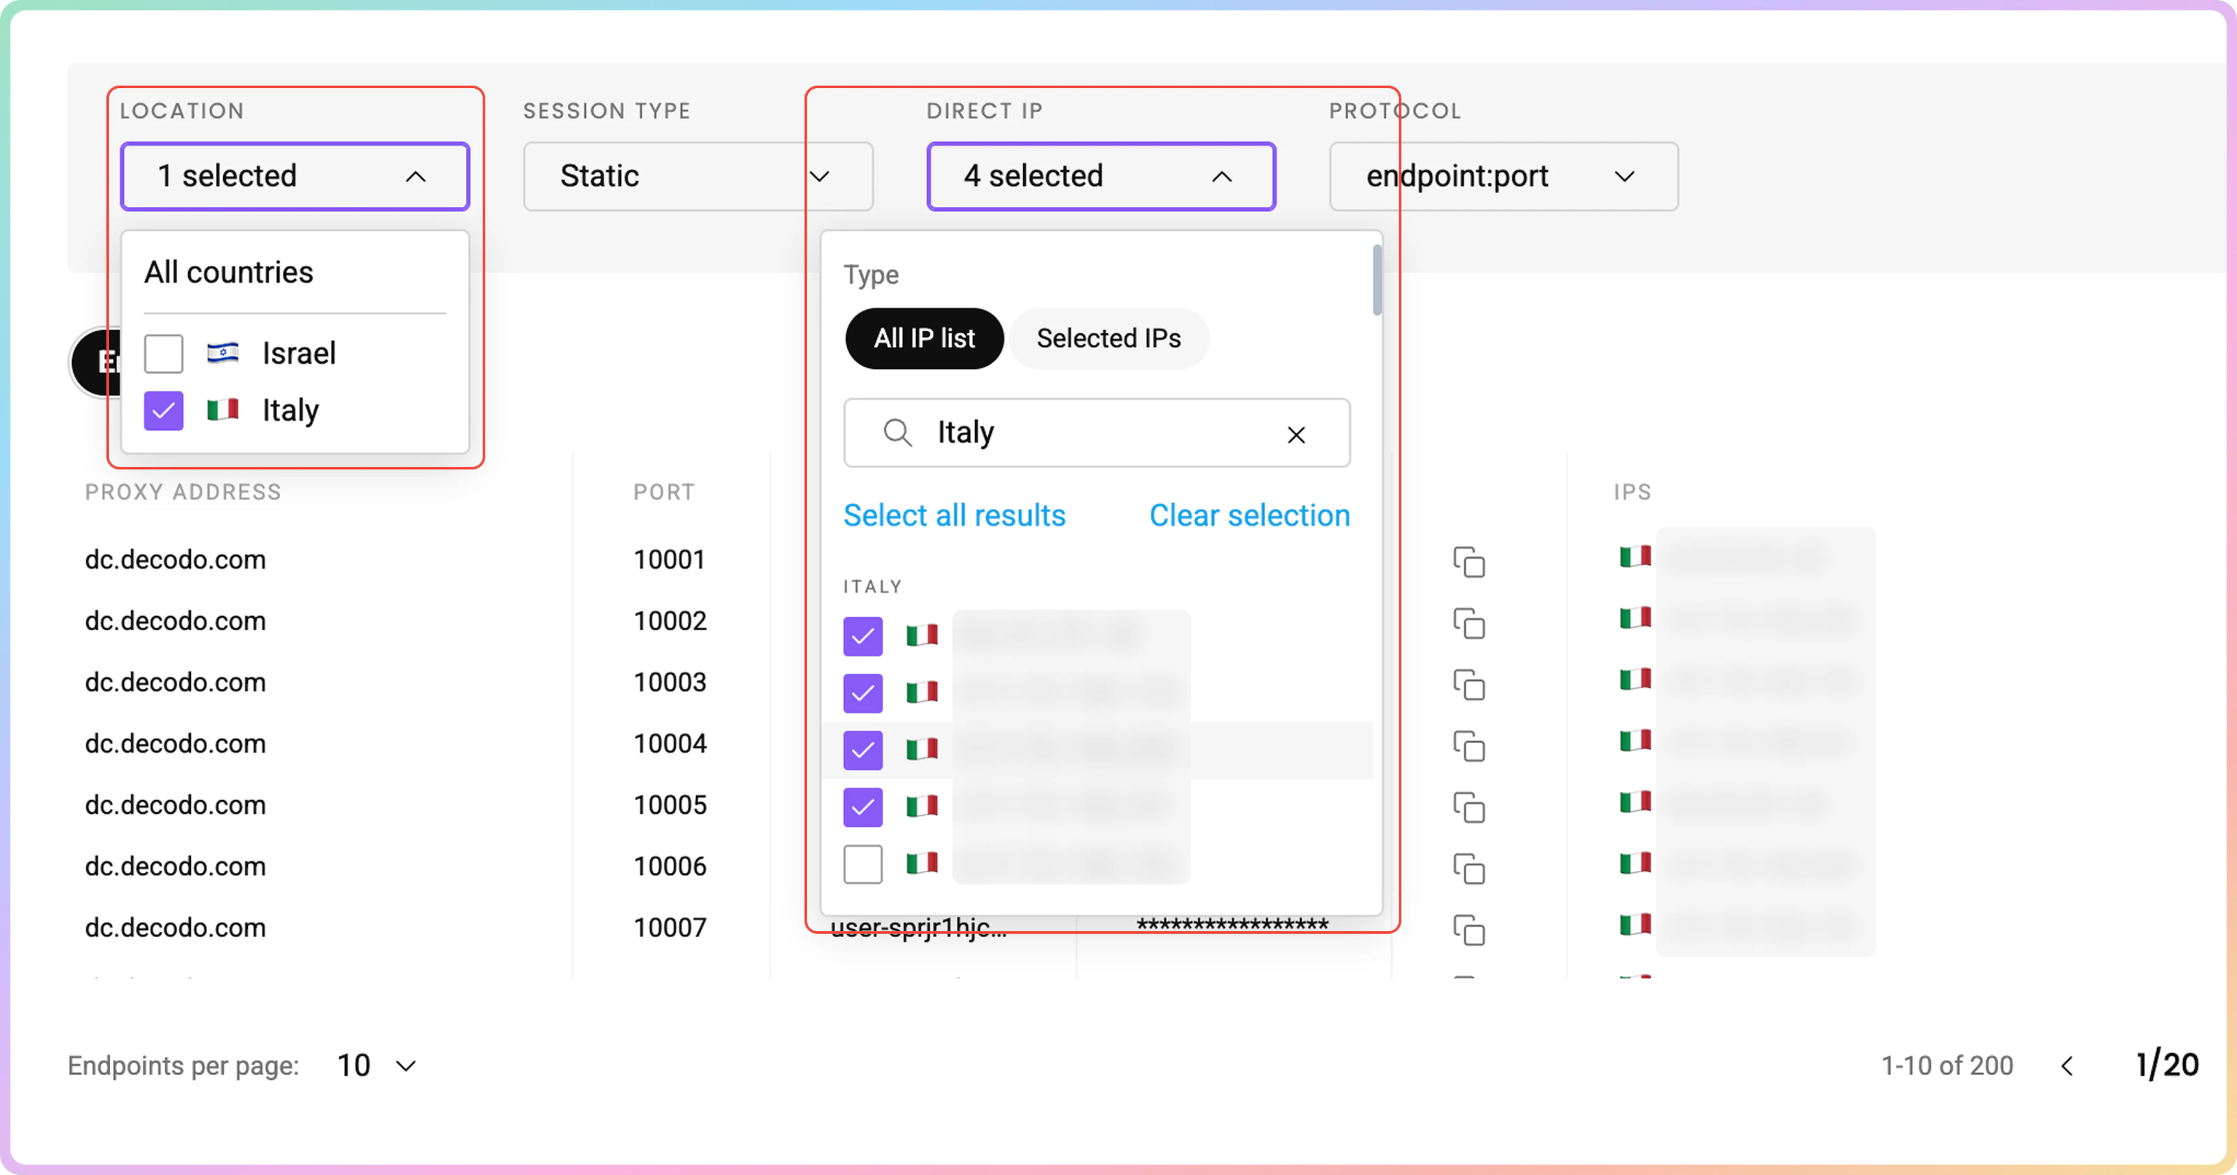Copy the endpoint in port 10003 row
The width and height of the screenshot is (2237, 1175).
point(1468,685)
